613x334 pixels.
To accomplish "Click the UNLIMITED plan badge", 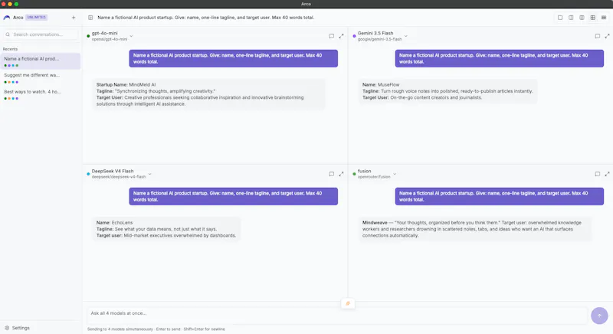I will click(x=36, y=18).
